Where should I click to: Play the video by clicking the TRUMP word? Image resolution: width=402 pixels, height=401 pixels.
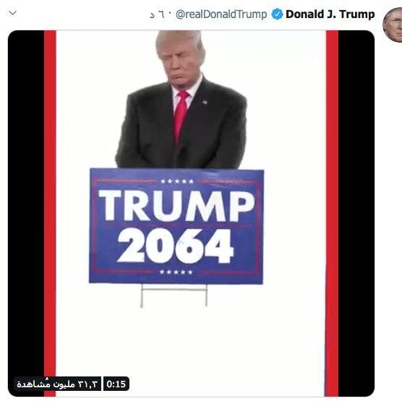point(176,205)
